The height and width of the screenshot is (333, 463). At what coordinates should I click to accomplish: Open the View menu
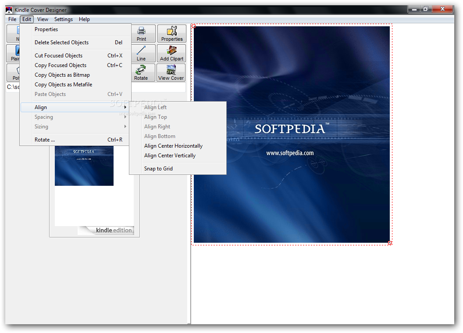pyautogui.click(x=43, y=19)
